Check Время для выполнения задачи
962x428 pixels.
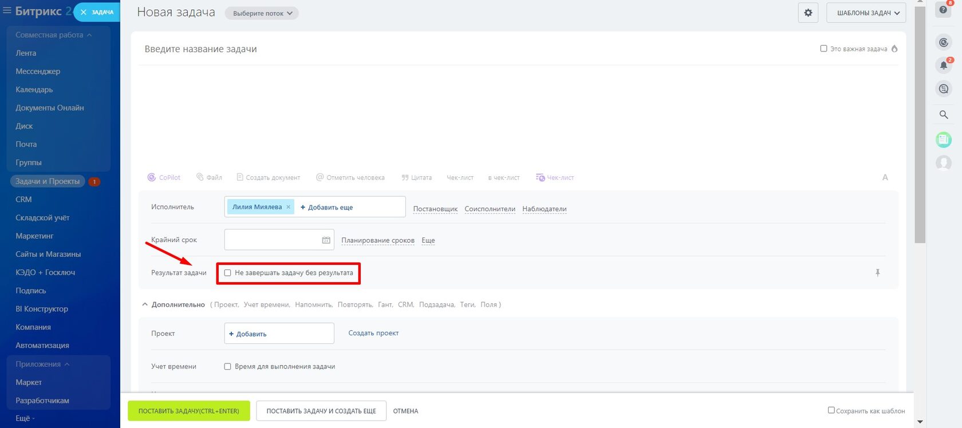pyautogui.click(x=227, y=366)
